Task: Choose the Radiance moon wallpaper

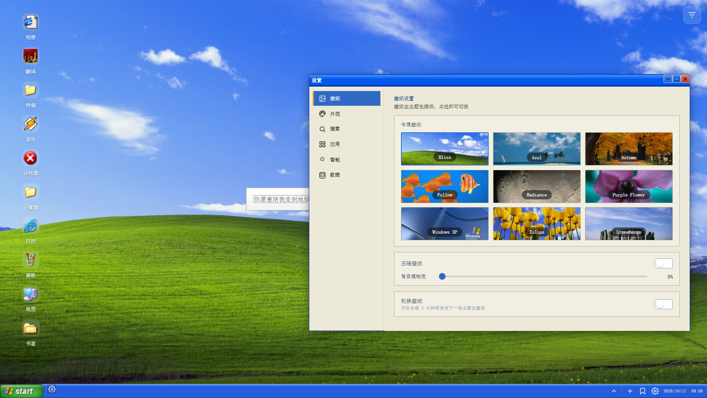Action: [537, 186]
